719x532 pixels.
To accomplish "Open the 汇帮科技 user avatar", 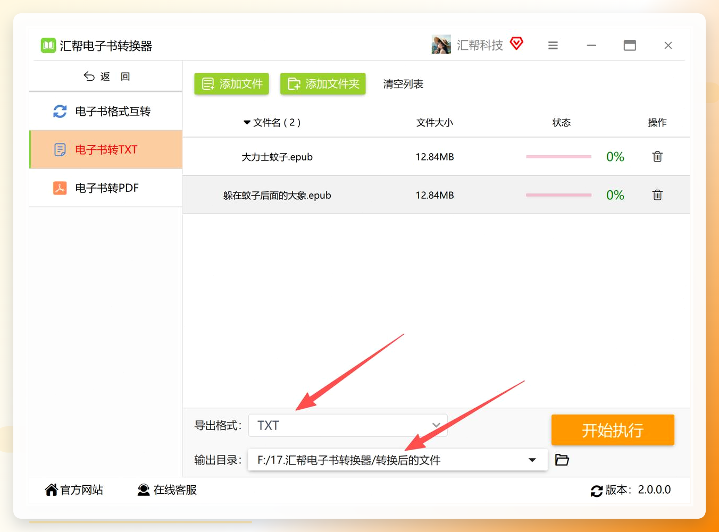I will point(441,45).
